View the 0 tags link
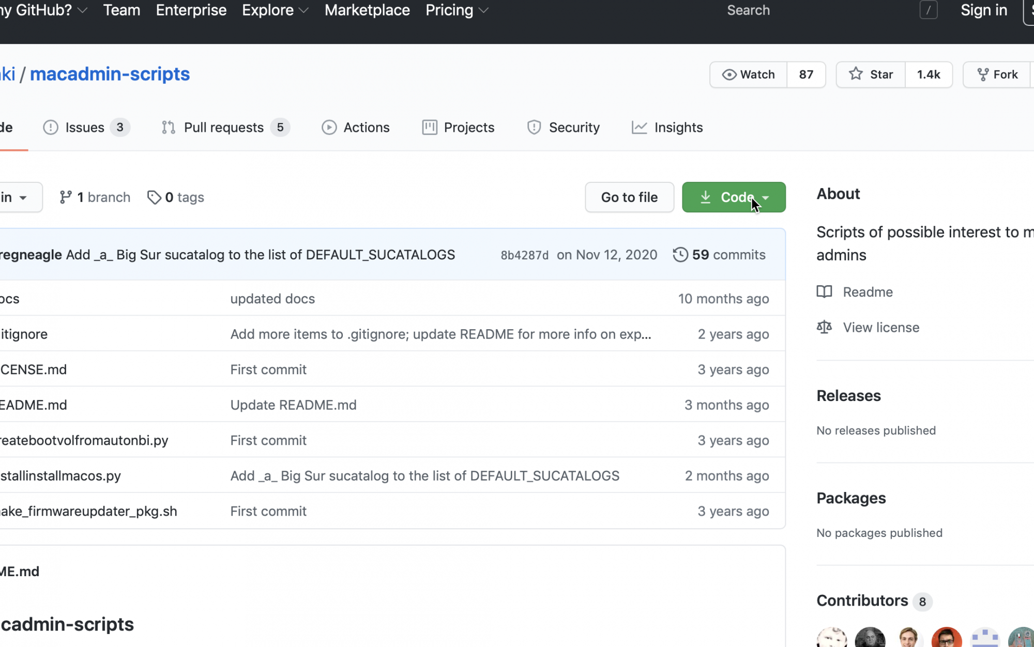This screenshot has height=647, width=1034. coord(176,197)
